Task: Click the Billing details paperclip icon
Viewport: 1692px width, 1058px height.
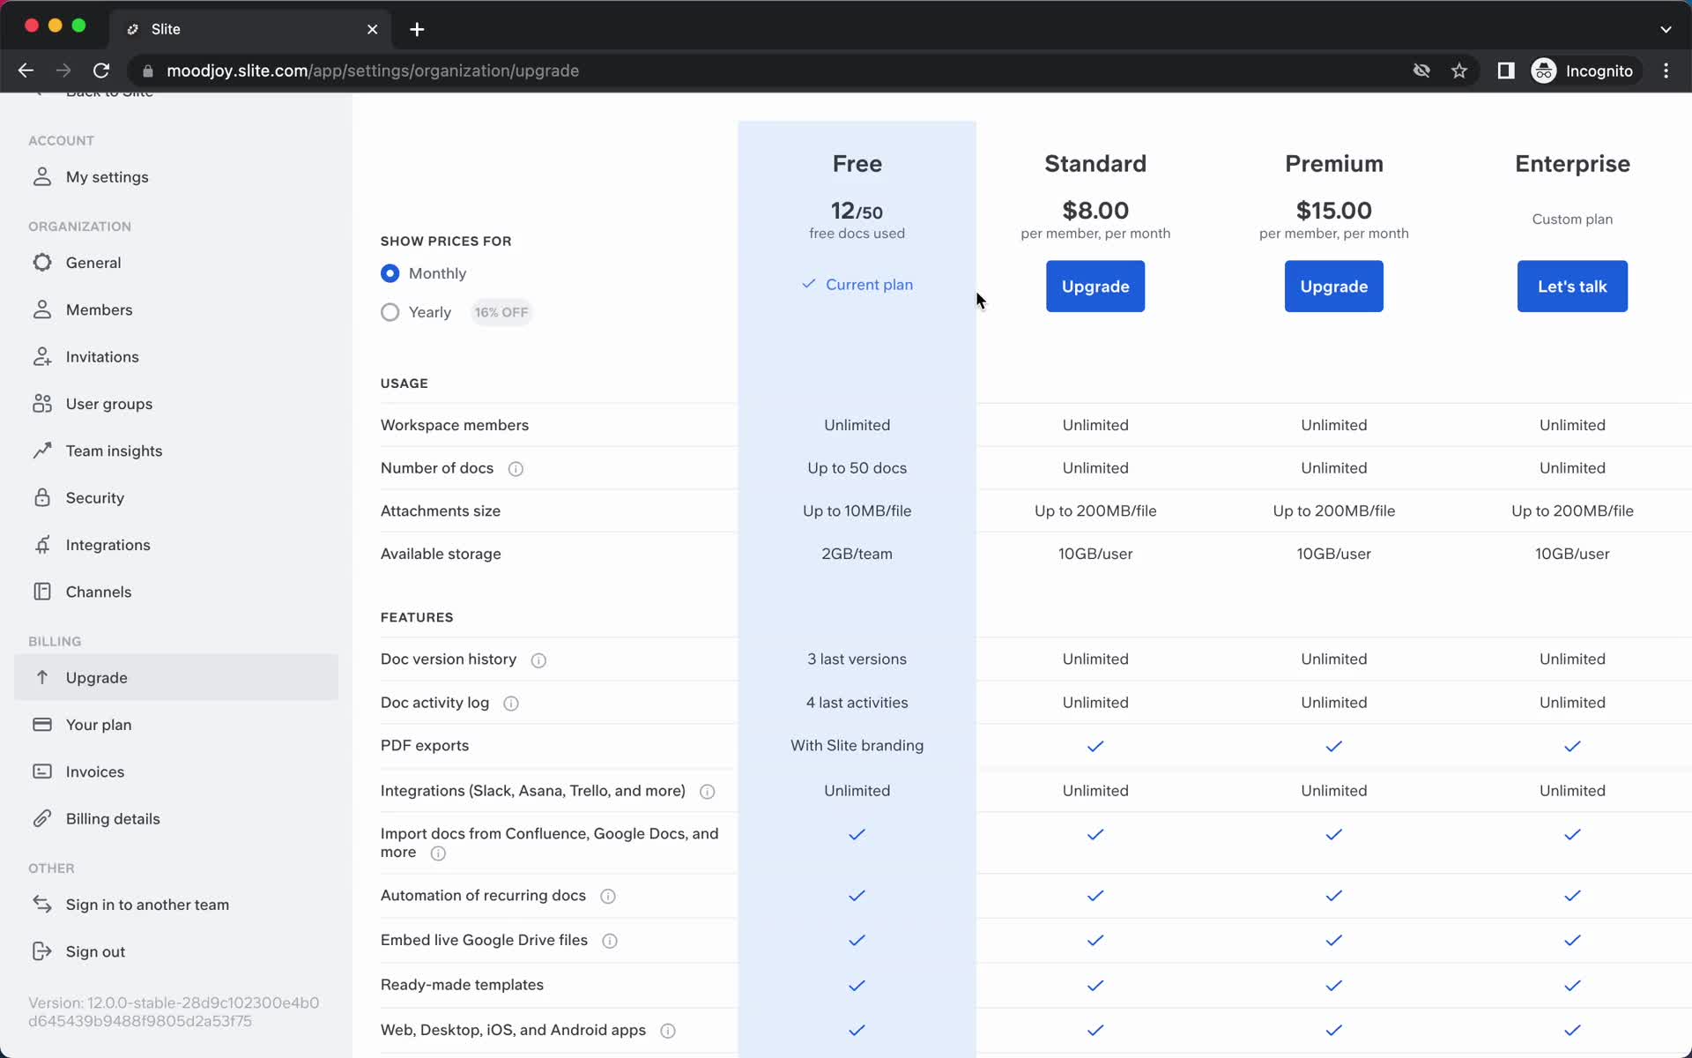Action: 42,818
